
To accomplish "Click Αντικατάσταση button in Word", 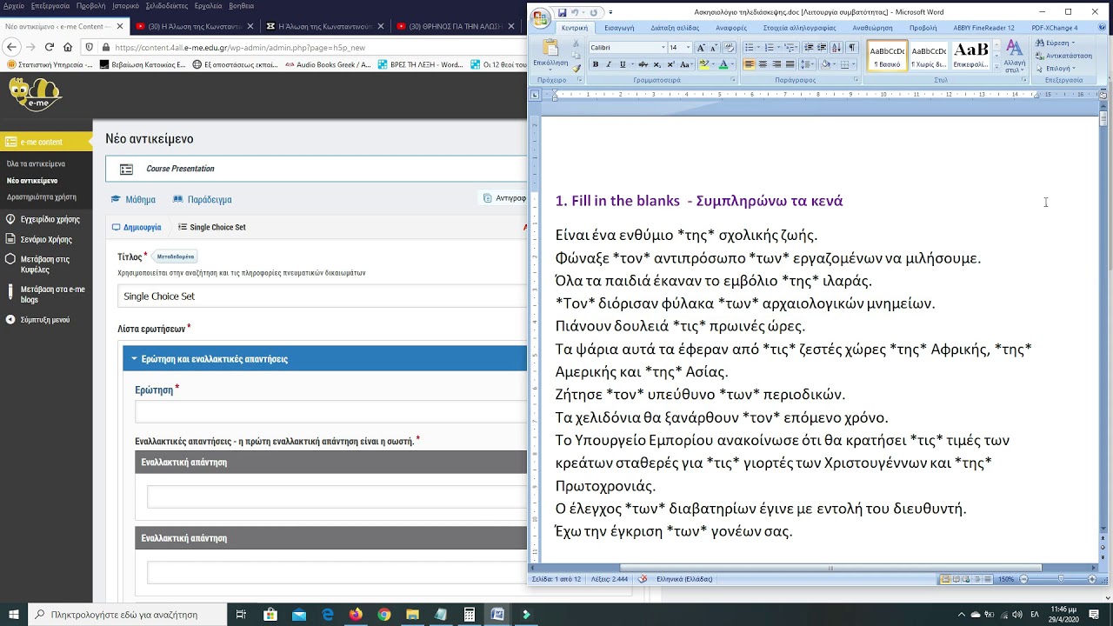I will [1063, 56].
